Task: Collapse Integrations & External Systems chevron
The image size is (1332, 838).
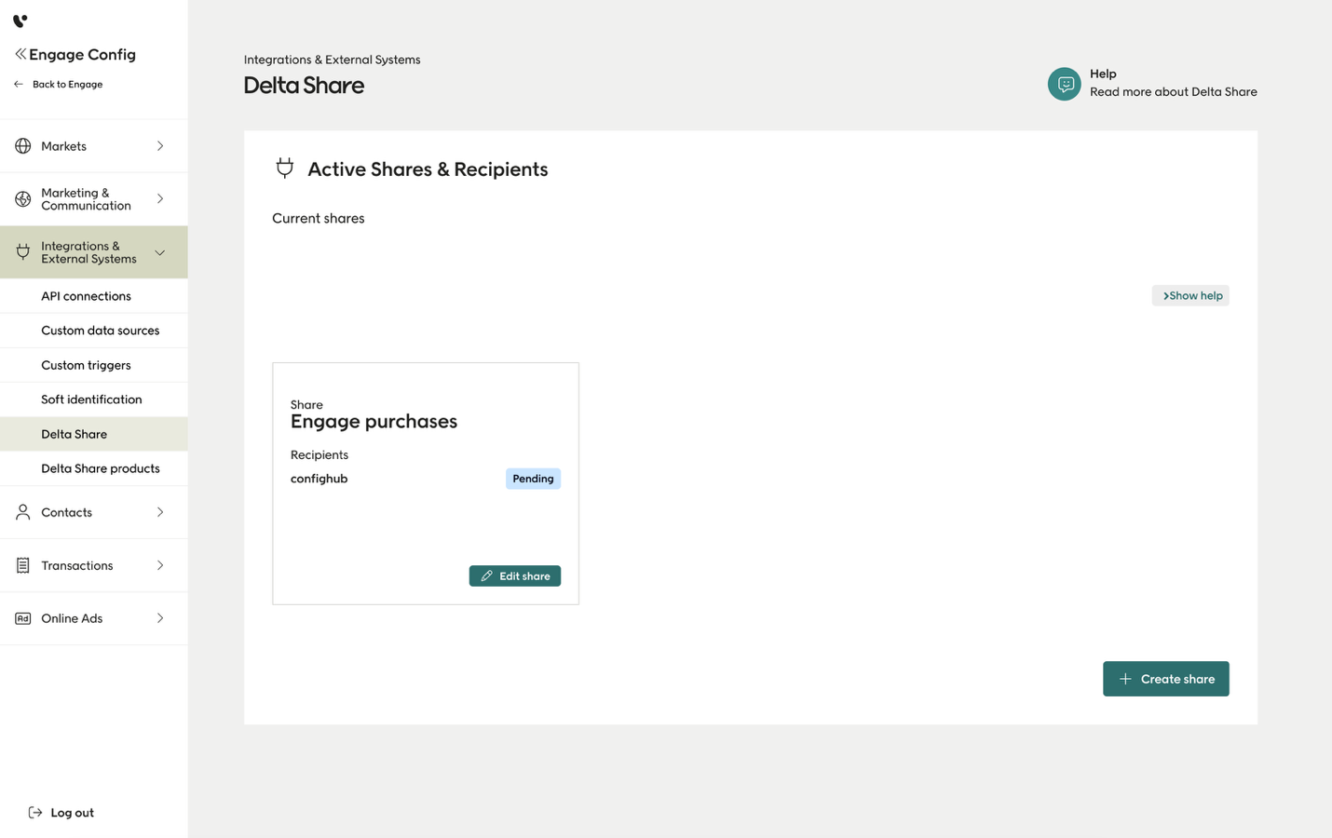Action: 160,252
